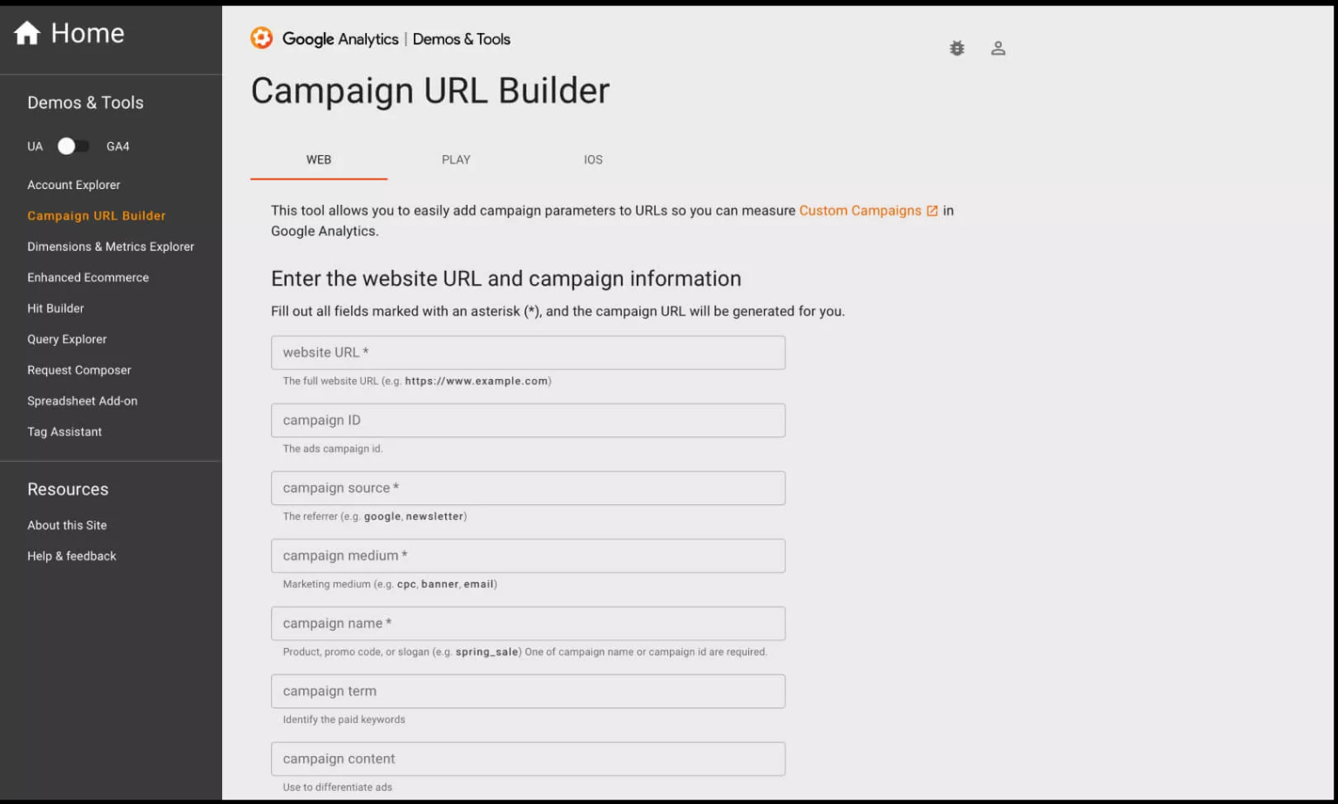Open the Custom Campaigns link
This screenshot has width=1338, height=804.
tap(859, 210)
